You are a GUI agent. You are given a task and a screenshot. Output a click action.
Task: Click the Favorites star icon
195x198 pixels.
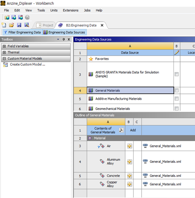[91, 59]
